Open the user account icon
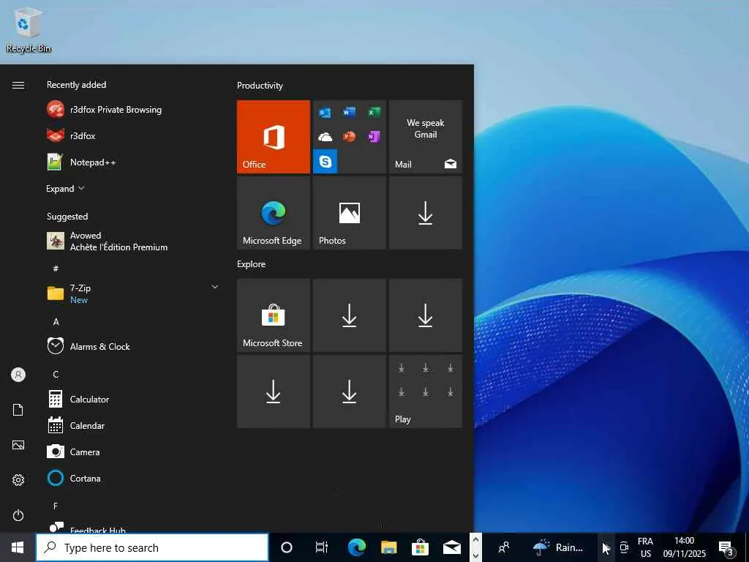This screenshot has height=562, width=749. [18, 375]
